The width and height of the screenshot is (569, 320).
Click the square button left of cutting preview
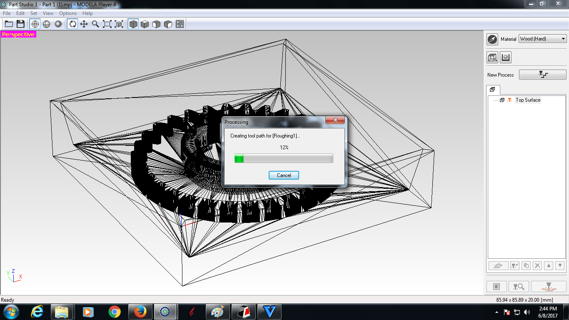[497, 287]
